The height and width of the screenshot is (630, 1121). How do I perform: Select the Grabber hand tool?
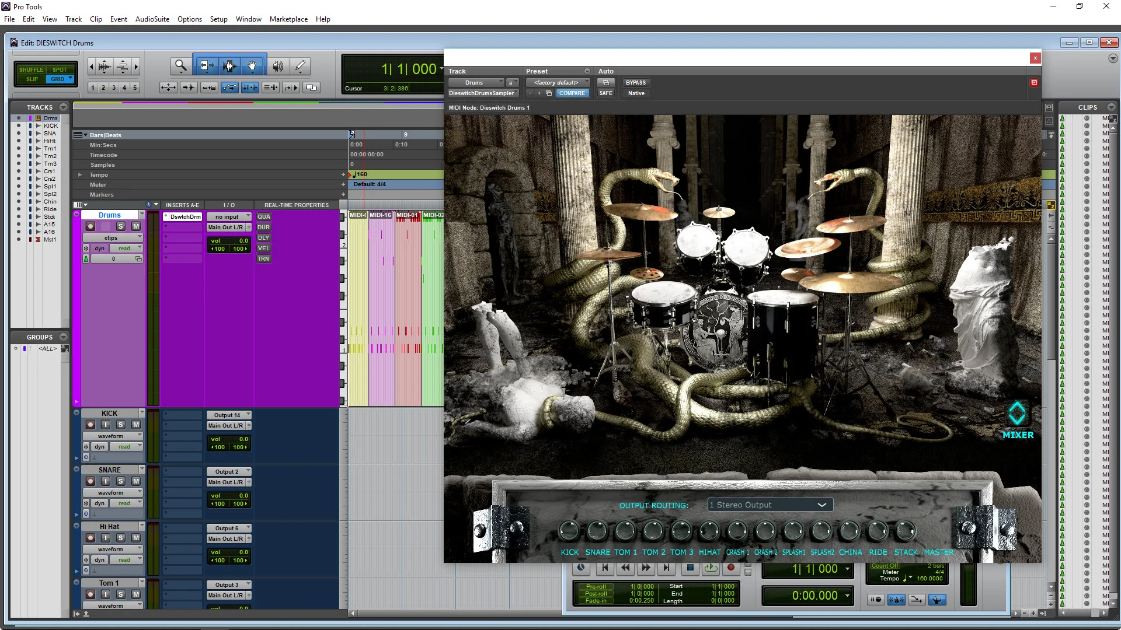pos(252,66)
